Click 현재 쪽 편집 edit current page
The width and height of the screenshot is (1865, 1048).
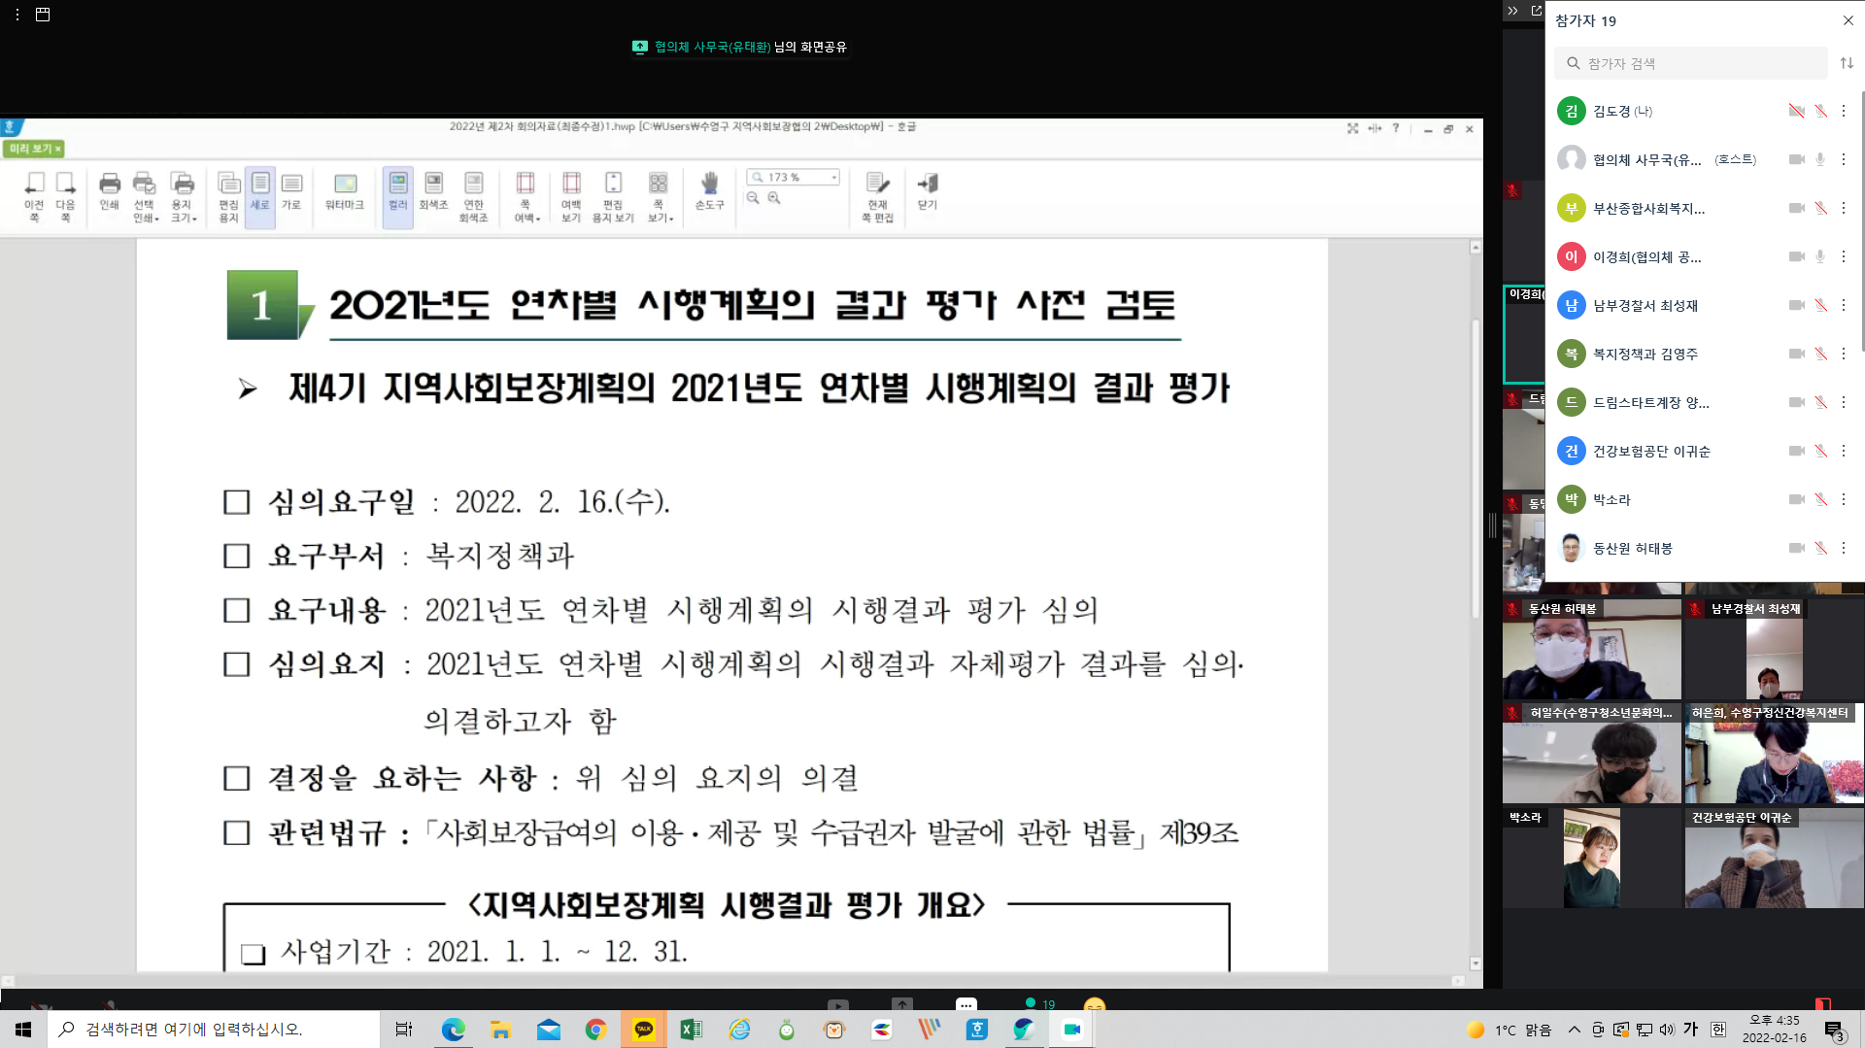(x=877, y=197)
